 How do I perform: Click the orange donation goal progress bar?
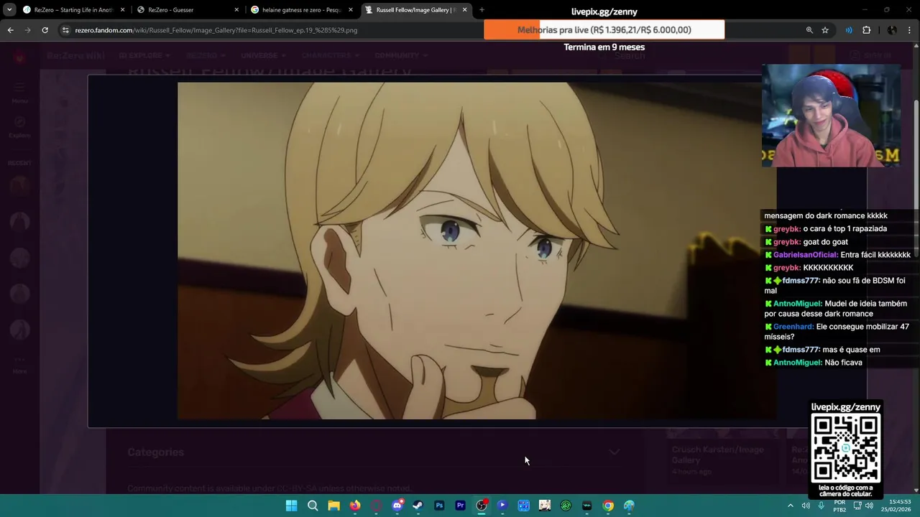click(x=604, y=29)
